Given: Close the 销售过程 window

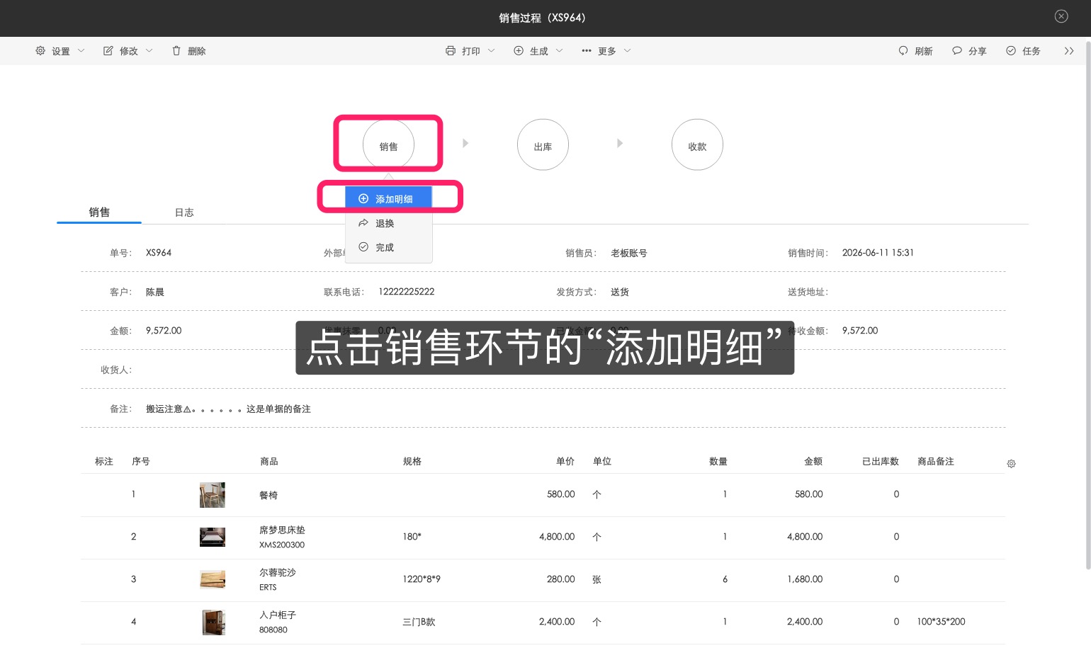Looking at the screenshot, I should (1061, 16).
